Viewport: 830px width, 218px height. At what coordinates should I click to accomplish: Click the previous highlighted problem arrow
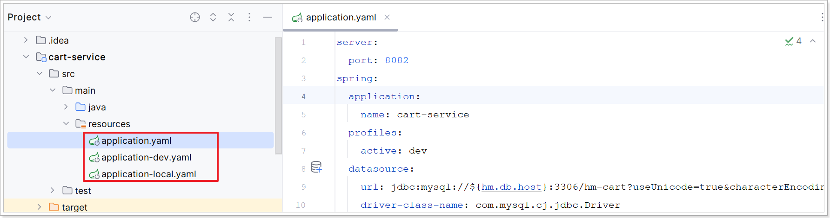click(813, 41)
